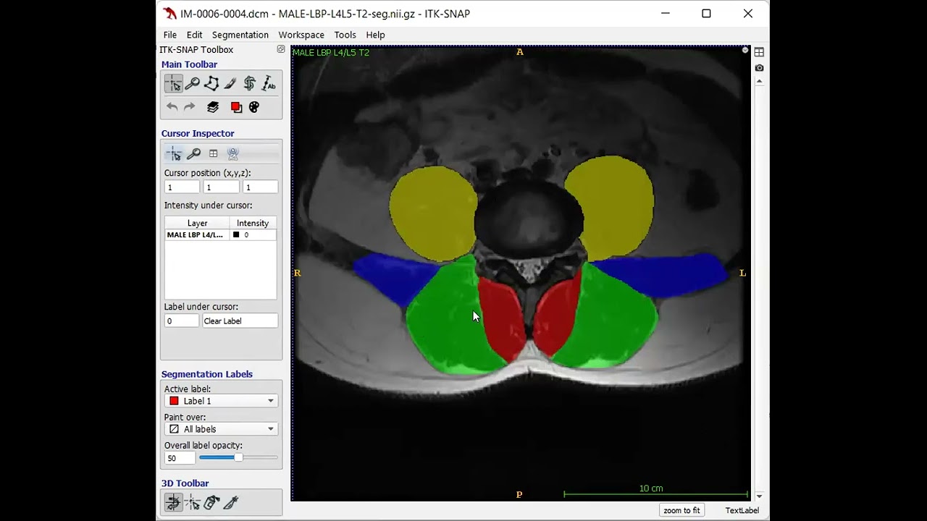Viewport: 927px width, 521px height.
Task: Select the Snake active contour tool
Action: (249, 84)
